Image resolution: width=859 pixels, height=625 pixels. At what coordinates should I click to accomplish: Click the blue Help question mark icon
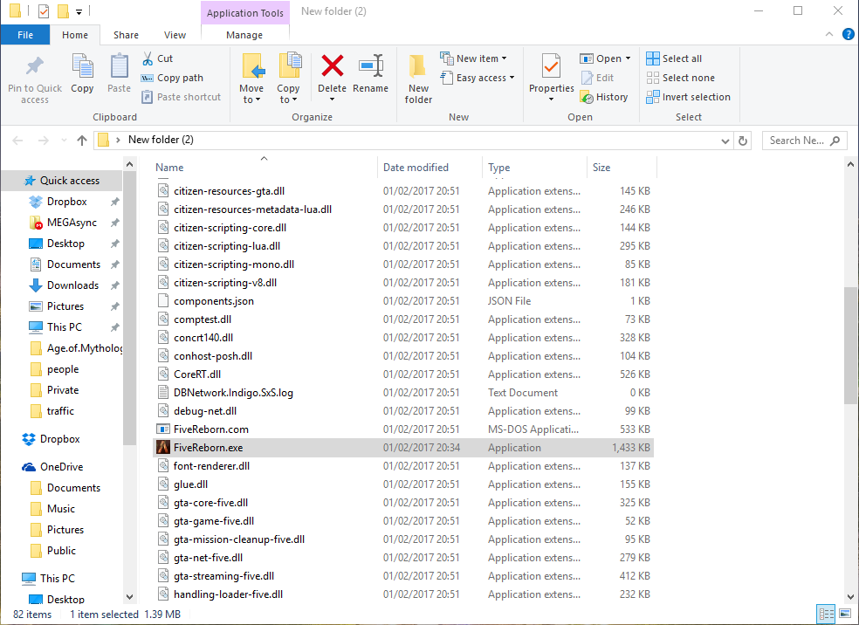(x=848, y=35)
